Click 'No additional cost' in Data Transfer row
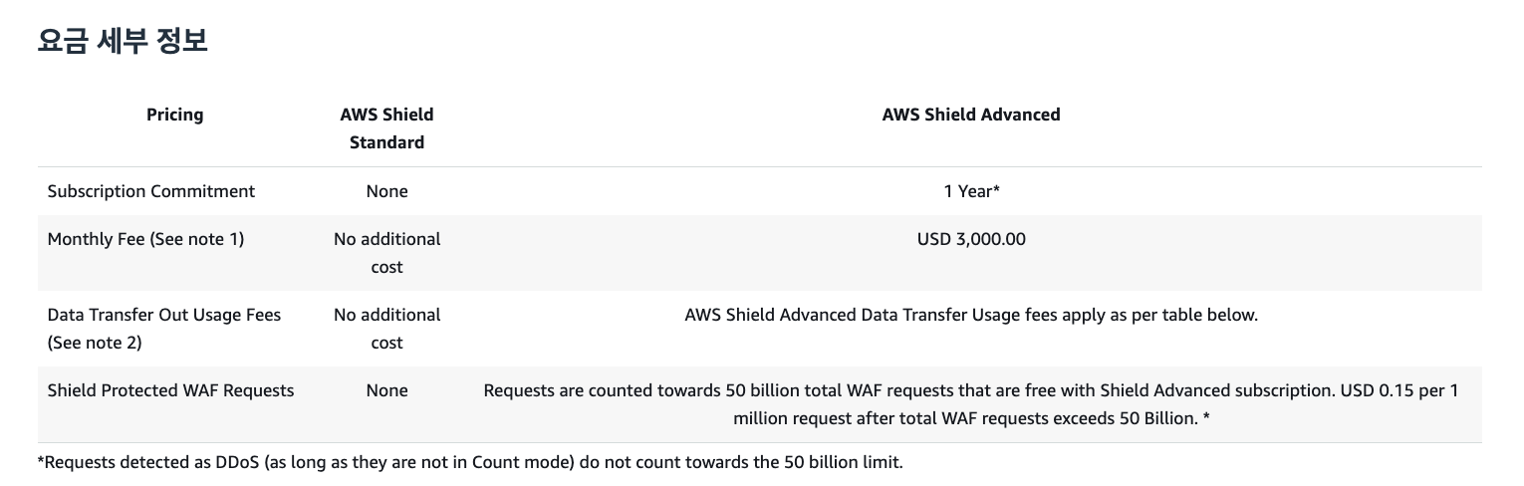Image resolution: width=1524 pixels, height=486 pixels. pyautogui.click(x=386, y=329)
